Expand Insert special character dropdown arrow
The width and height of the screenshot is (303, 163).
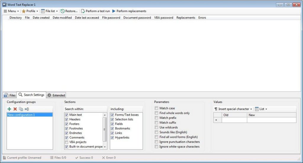pos(251,109)
